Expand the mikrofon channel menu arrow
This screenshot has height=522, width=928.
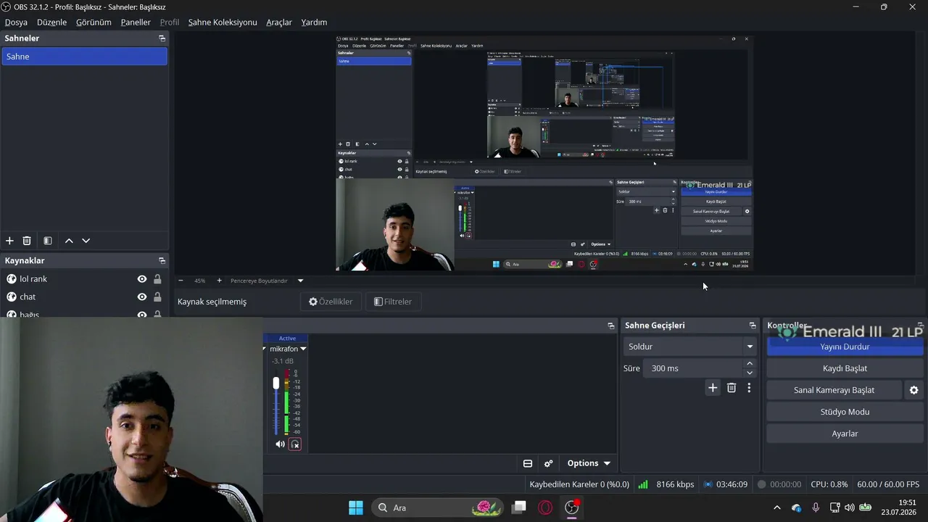303,349
